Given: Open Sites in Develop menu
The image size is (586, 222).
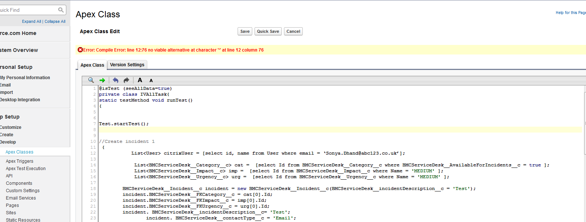Looking at the screenshot, I should (11, 213).
